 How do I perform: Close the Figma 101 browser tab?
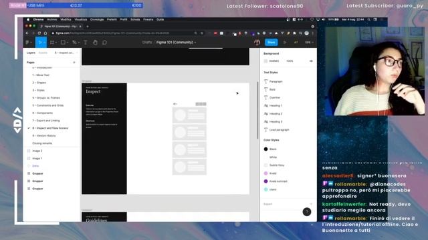coord(80,27)
